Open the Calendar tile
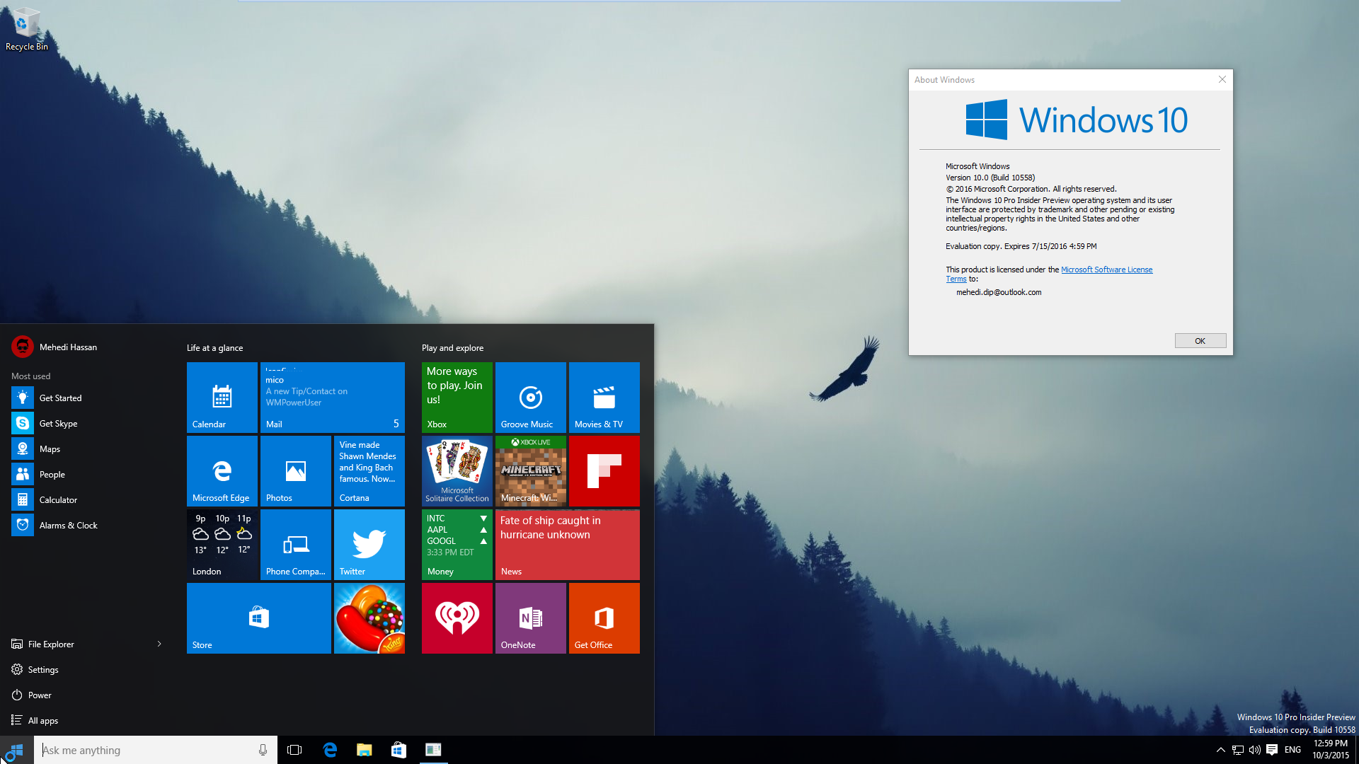Viewport: 1359px width, 764px height. pos(222,397)
